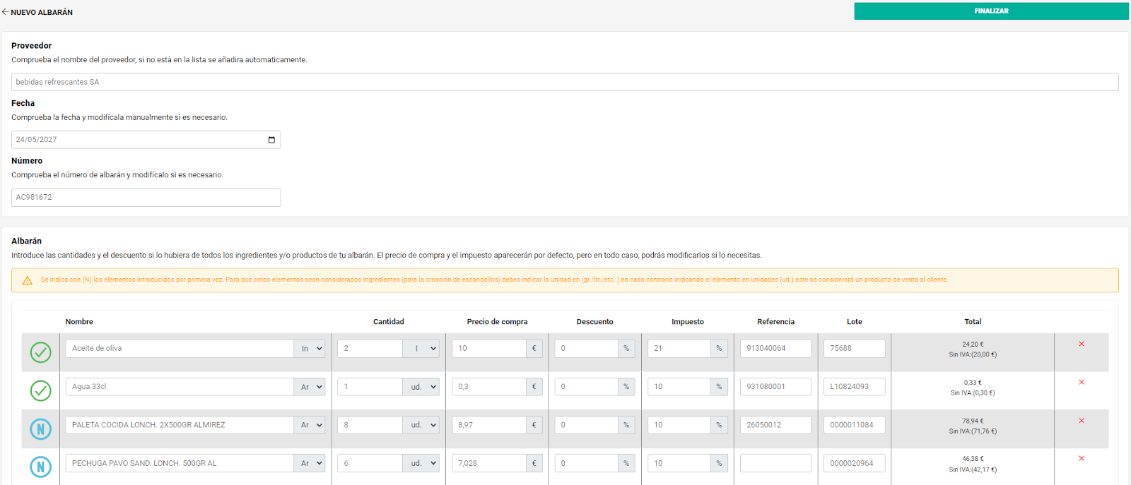Click the Precio de compra field for Agua 33cl
The width and height of the screenshot is (1131, 485).
pyautogui.click(x=489, y=387)
